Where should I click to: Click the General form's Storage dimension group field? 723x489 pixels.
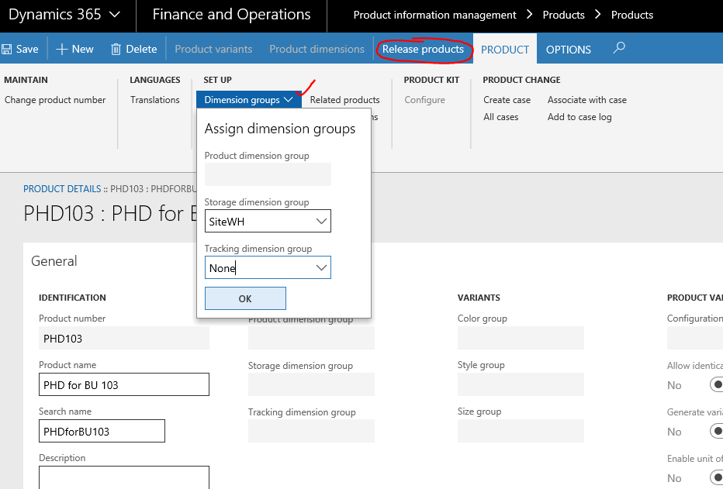tap(311, 384)
